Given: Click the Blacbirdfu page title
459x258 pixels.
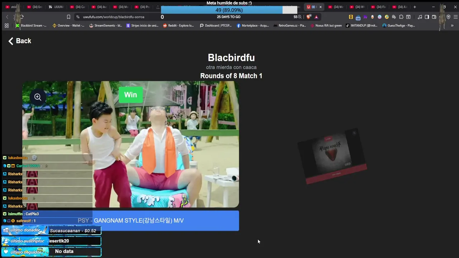Looking at the screenshot, I should tap(231, 58).
